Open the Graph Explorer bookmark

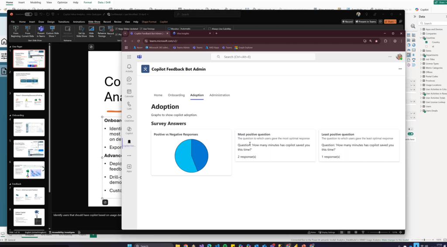pyautogui.click(x=244, y=47)
